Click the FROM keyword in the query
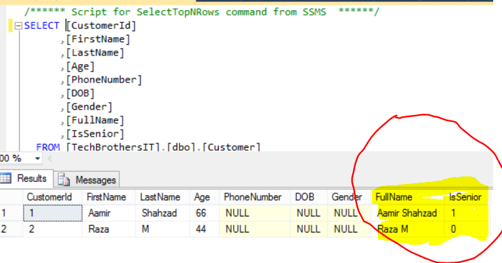This screenshot has width=502, height=263. pos(48,147)
